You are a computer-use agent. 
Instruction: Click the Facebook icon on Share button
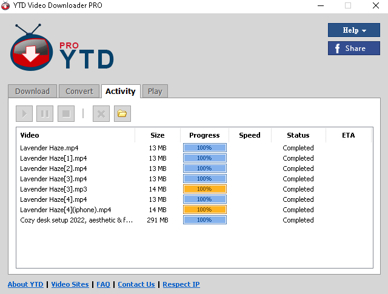337,48
